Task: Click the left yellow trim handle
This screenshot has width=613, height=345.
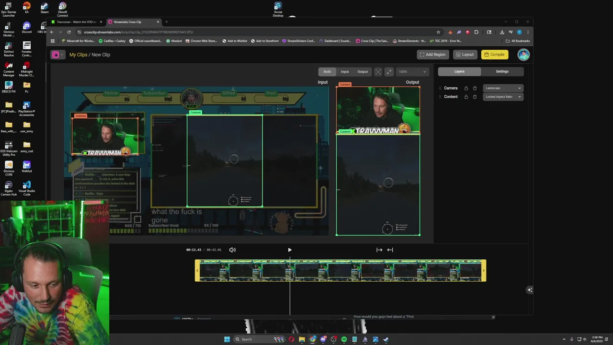Action: point(197,270)
